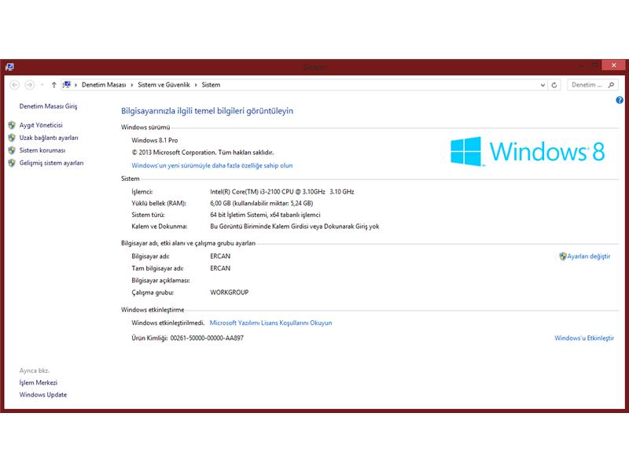
Task: Click the 2013 Microsoft Corporation copyright text
Action: (203, 153)
